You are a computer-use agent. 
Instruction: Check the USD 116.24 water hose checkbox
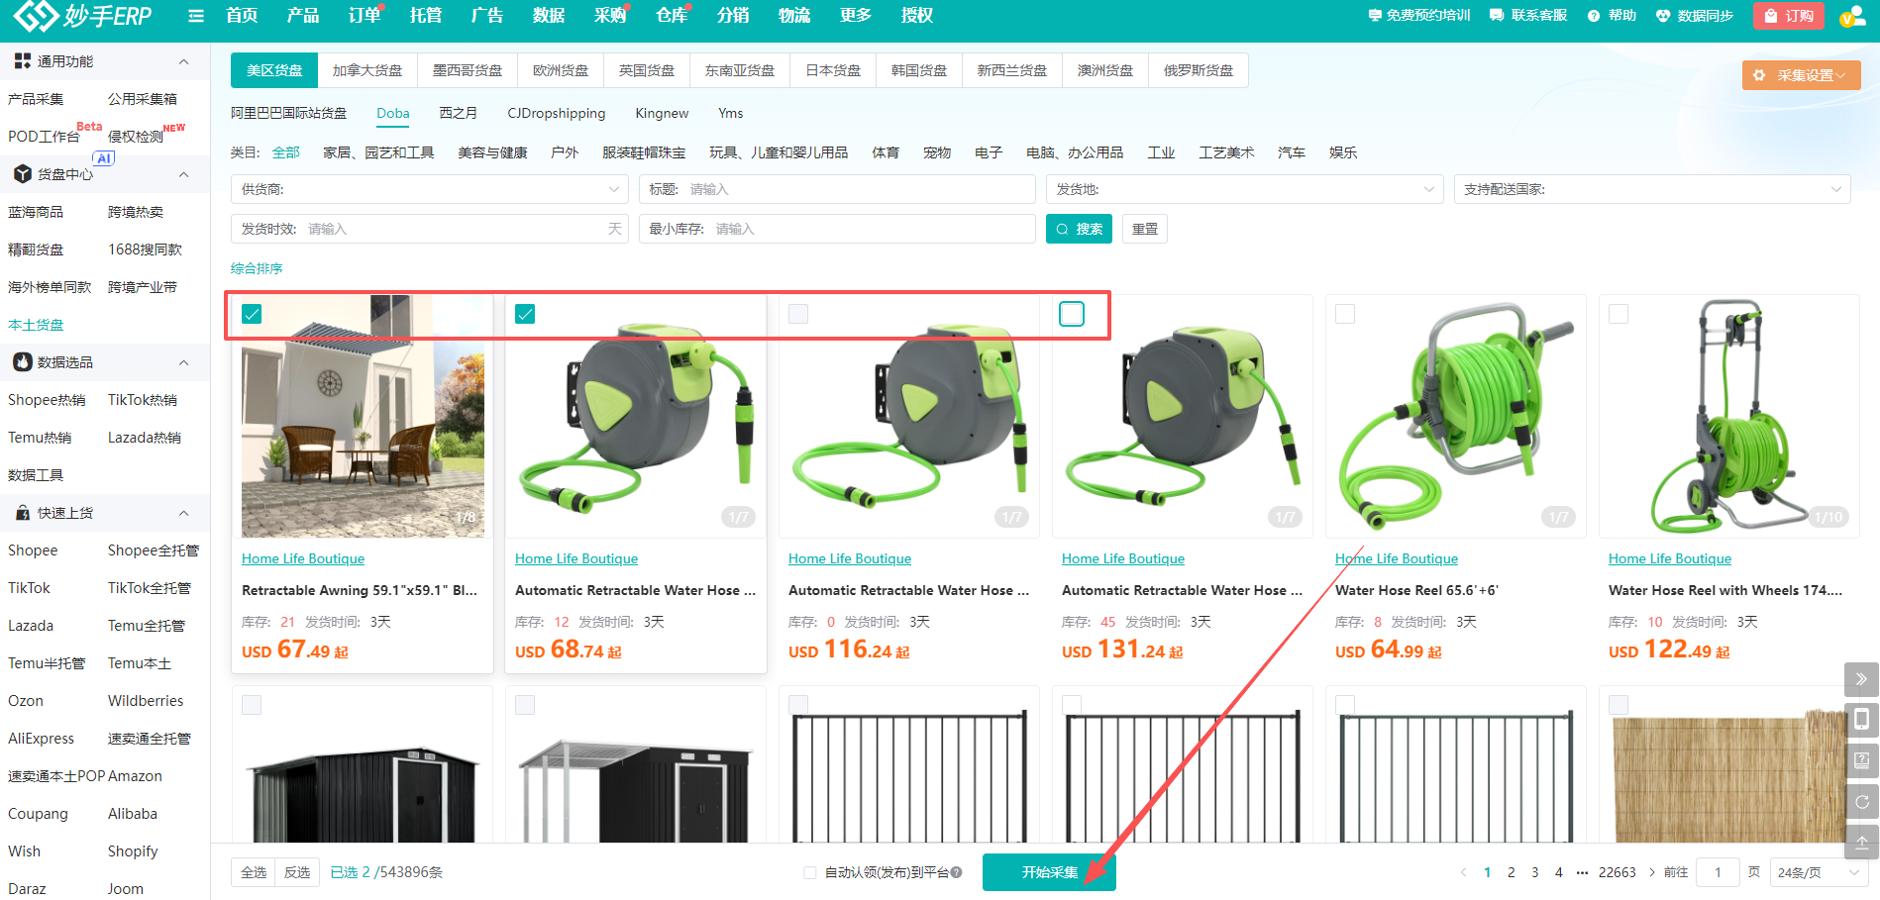click(x=798, y=314)
